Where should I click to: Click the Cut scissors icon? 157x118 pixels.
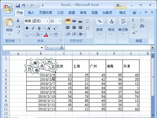pos(18,20)
